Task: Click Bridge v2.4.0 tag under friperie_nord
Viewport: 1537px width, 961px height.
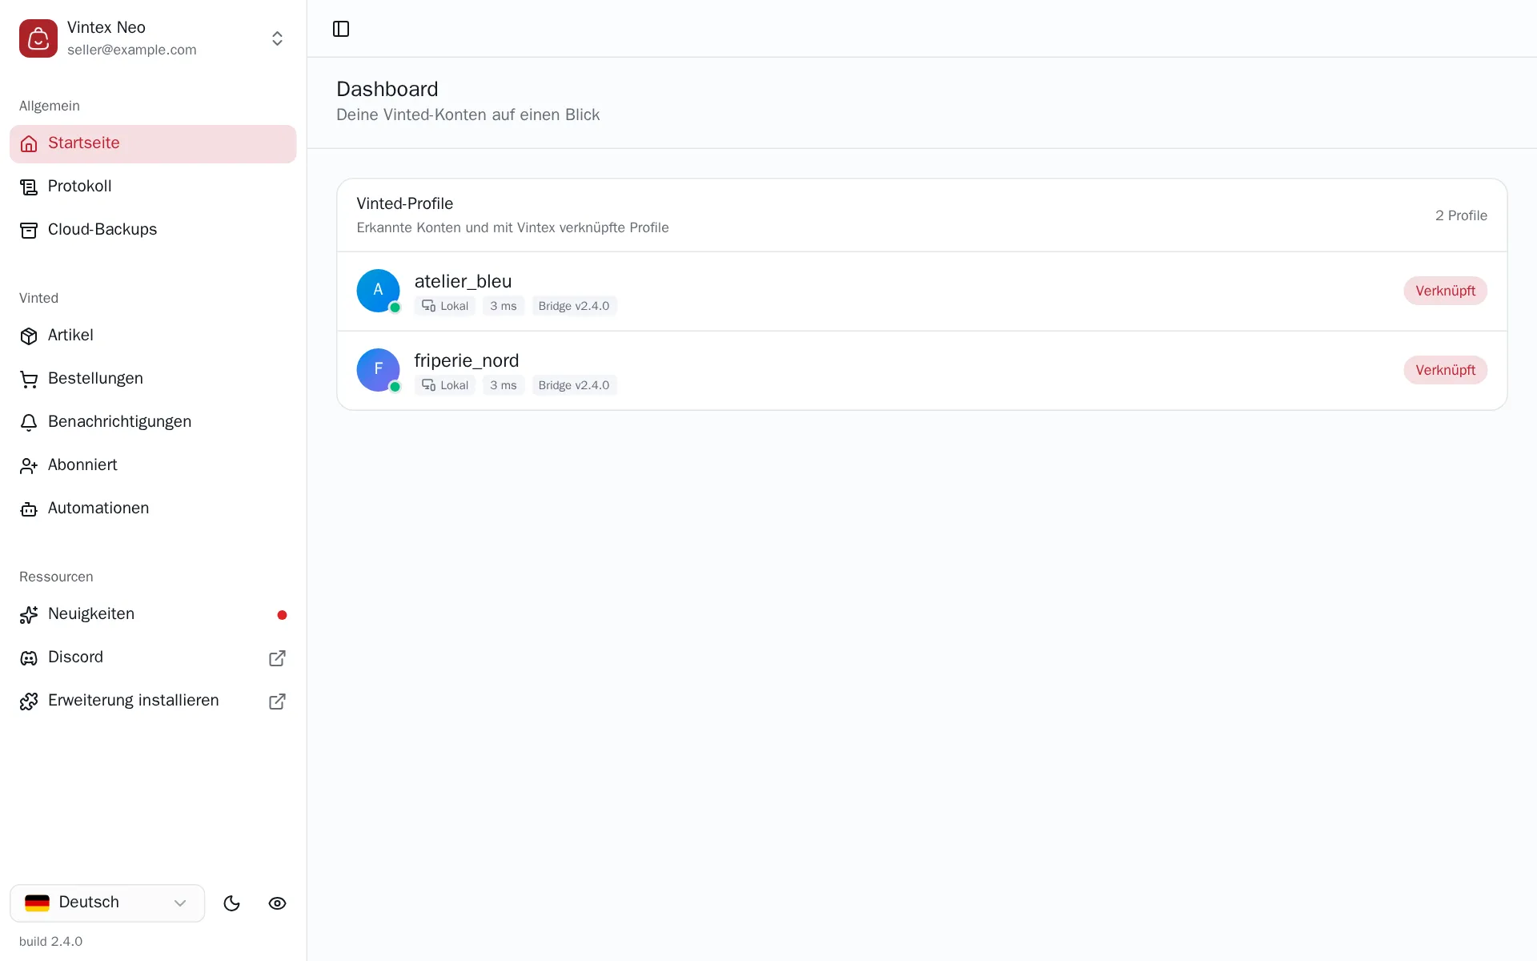Action: tap(574, 385)
